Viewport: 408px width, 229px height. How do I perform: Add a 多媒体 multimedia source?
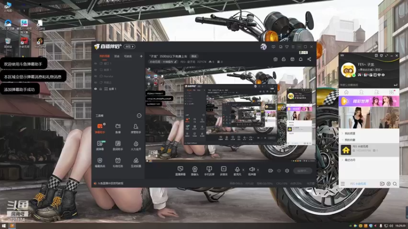pyautogui.click(x=223, y=171)
